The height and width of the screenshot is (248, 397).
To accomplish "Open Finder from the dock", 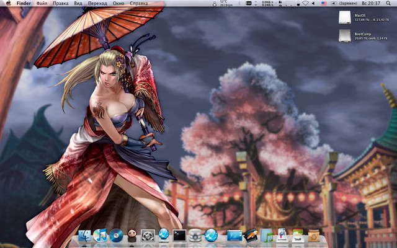I will click(x=84, y=236).
